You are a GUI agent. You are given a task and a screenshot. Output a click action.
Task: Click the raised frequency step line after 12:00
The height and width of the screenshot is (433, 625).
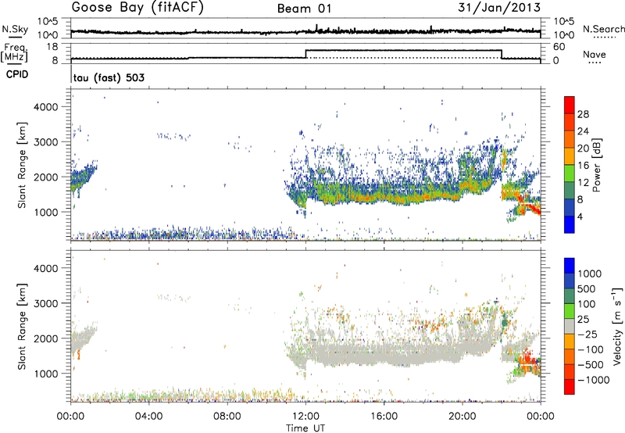click(x=403, y=50)
